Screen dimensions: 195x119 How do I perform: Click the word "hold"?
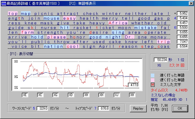[37, 37]
